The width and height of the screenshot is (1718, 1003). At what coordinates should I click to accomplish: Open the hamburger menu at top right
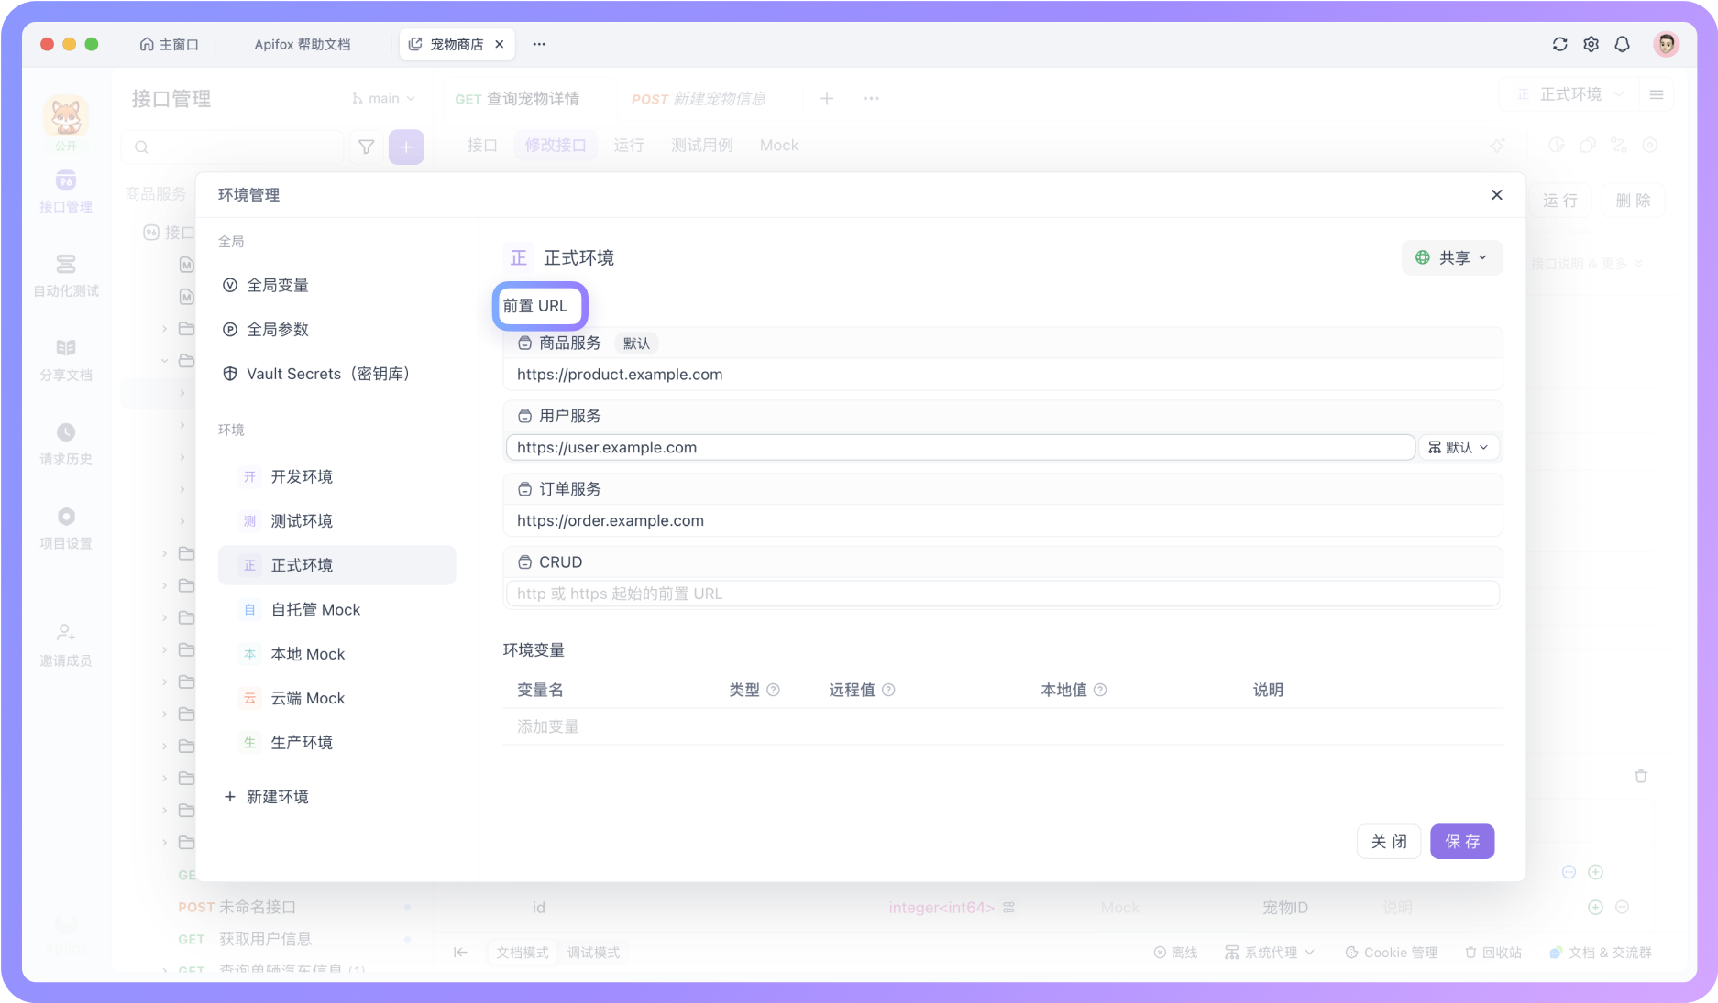1656,94
